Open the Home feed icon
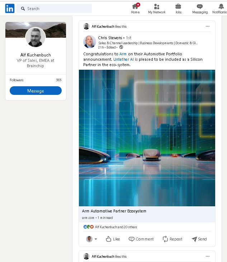 pos(135,6)
